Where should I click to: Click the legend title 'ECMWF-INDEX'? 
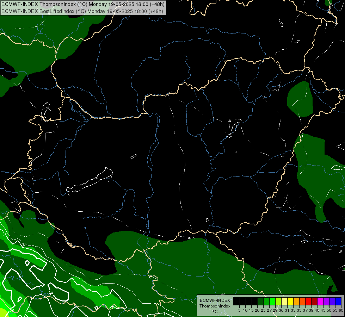[x=215, y=300]
